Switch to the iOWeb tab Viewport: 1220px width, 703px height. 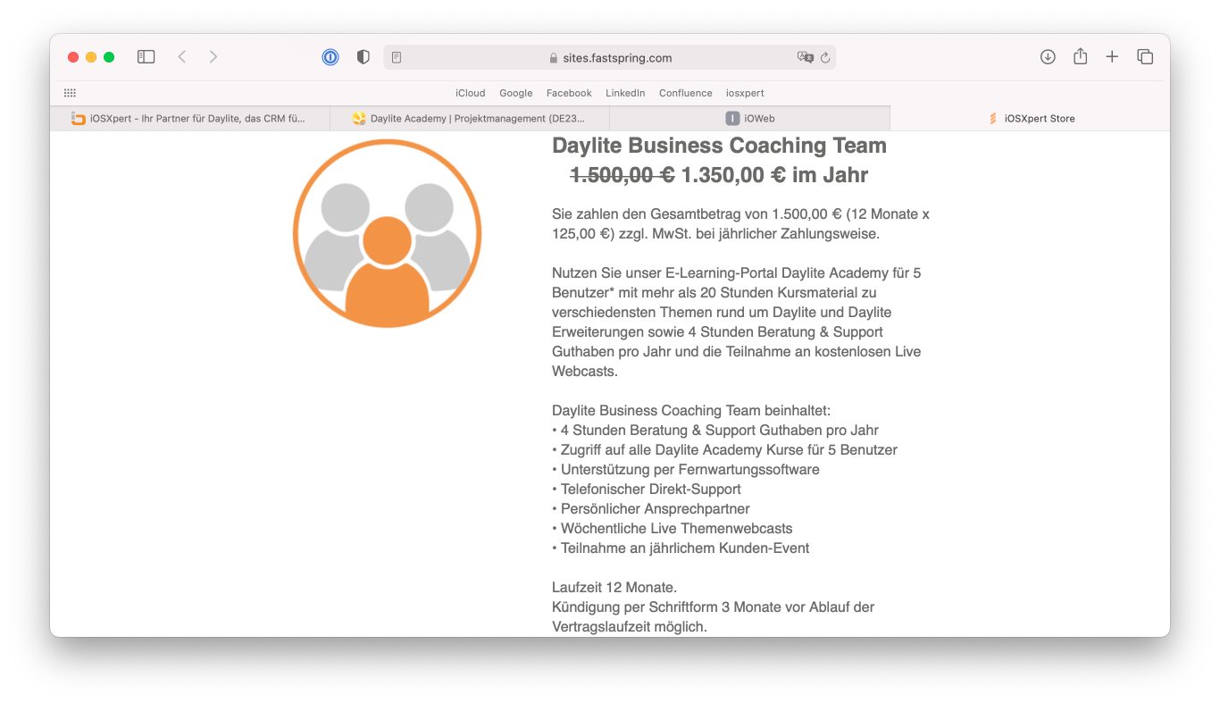pyautogui.click(x=750, y=118)
